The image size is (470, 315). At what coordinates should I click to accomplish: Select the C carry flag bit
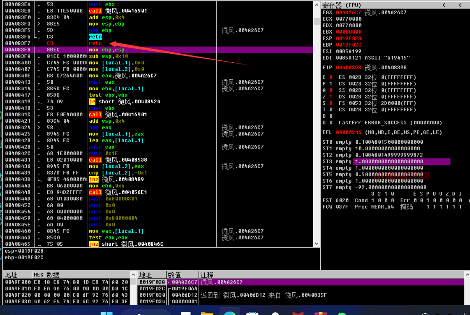pos(331,77)
